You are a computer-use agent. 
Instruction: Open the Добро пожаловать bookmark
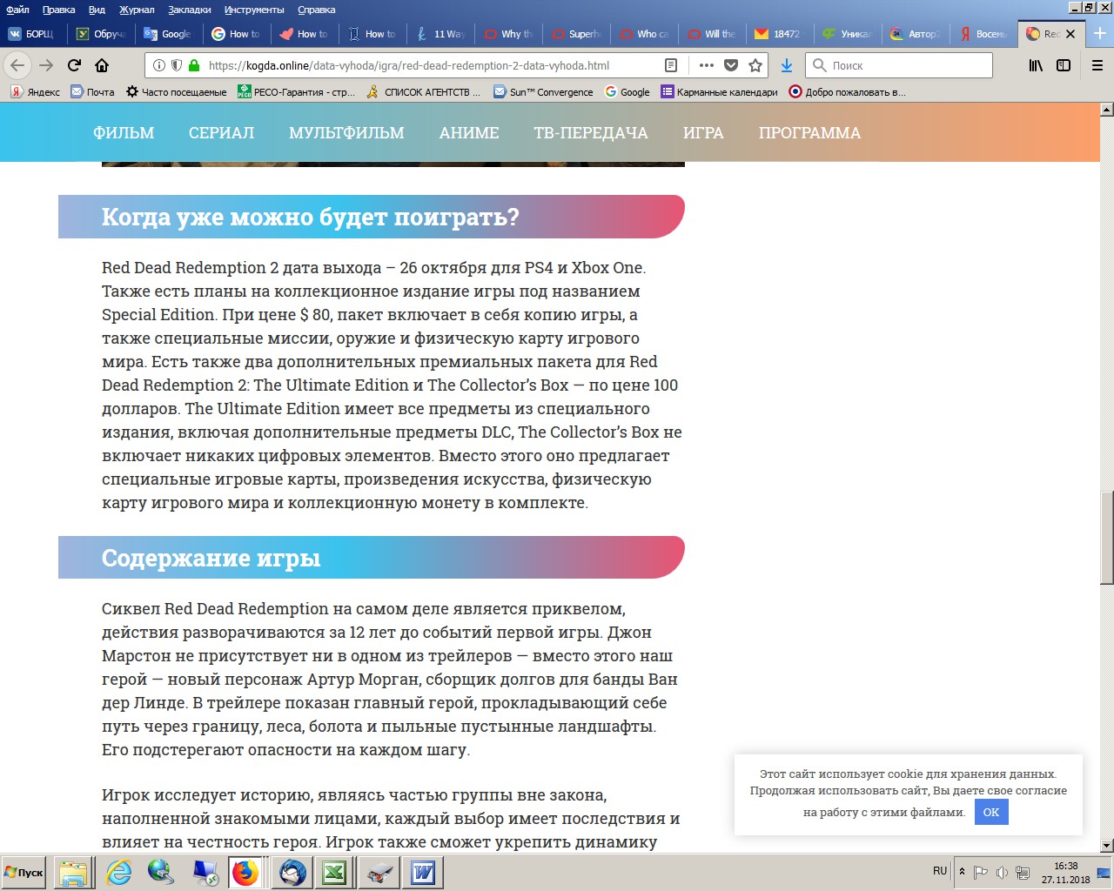click(848, 91)
